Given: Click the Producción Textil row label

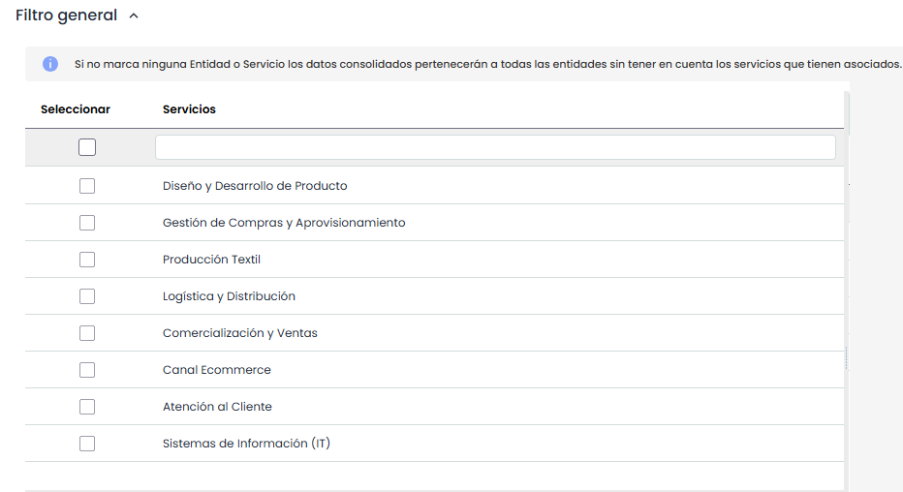Looking at the screenshot, I should pos(211,260).
